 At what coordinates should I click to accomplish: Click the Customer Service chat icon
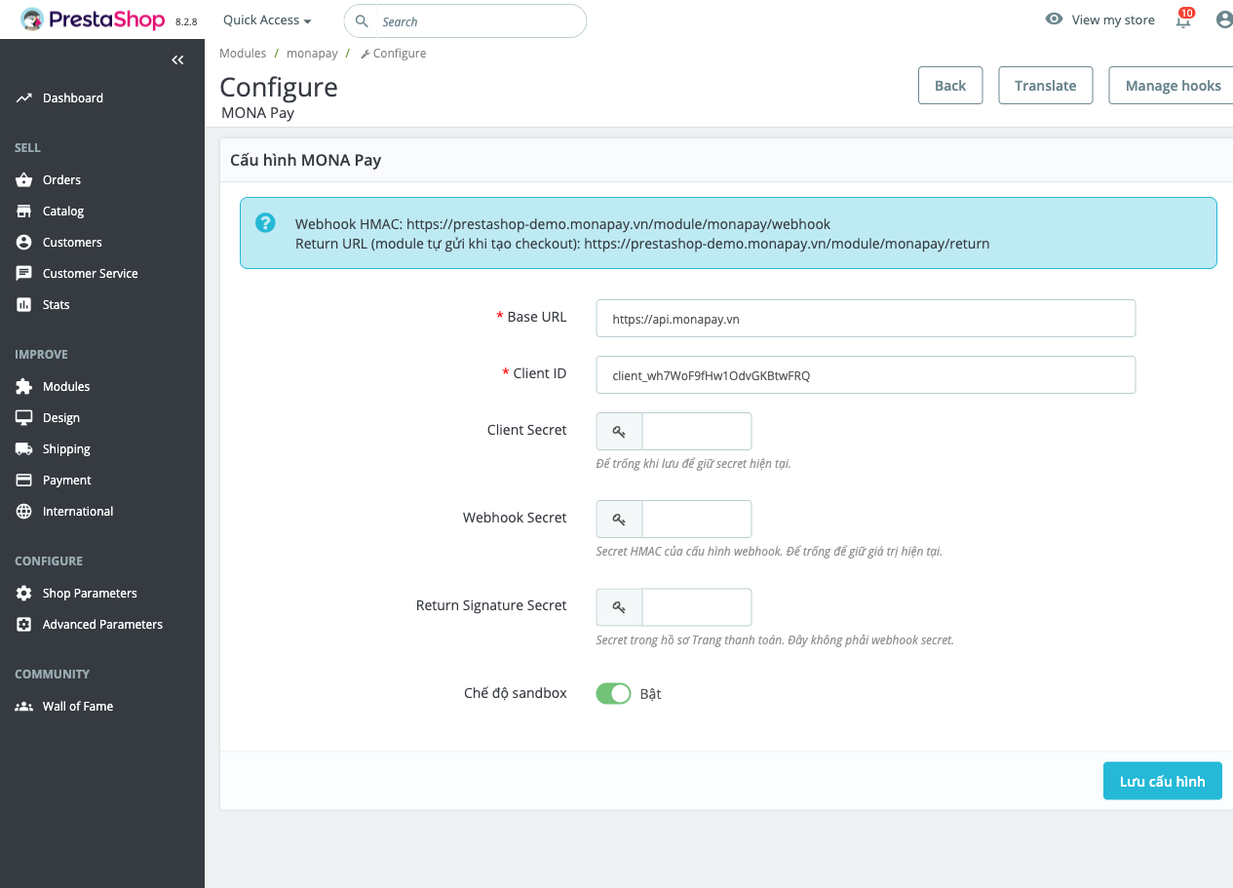tap(24, 274)
